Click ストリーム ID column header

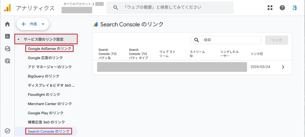point(197,54)
